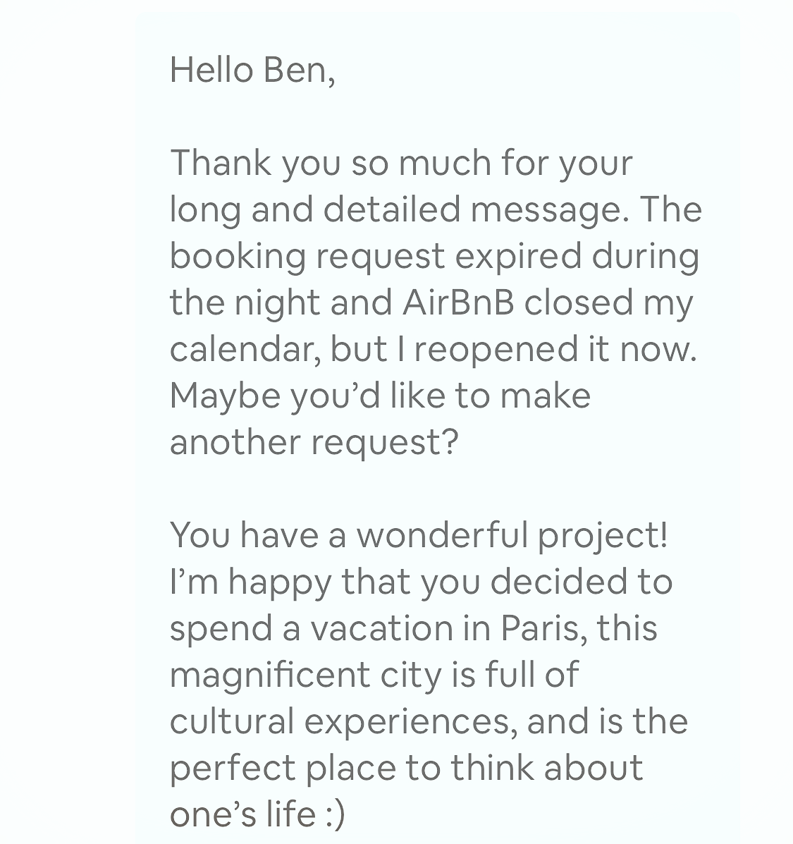Tap the word "expired" in the message
The width and height of the screenshot is (793, 844).
[518, 257]
